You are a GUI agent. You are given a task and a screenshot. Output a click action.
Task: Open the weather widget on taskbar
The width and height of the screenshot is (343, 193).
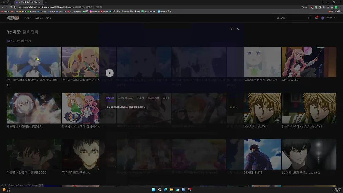(x=6, y=190)
